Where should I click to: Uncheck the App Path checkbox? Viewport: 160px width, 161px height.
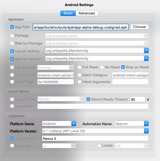click(x=12, y=27)
